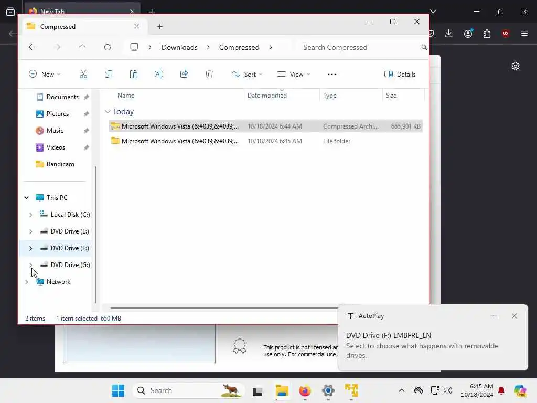
Task: Show hidden tray icons chevron
Action: 402,390
